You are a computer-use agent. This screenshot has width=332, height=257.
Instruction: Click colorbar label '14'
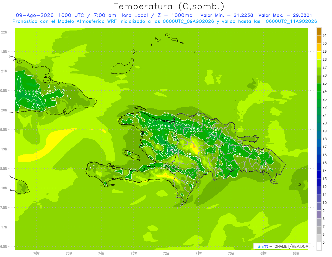coord(325,171)
